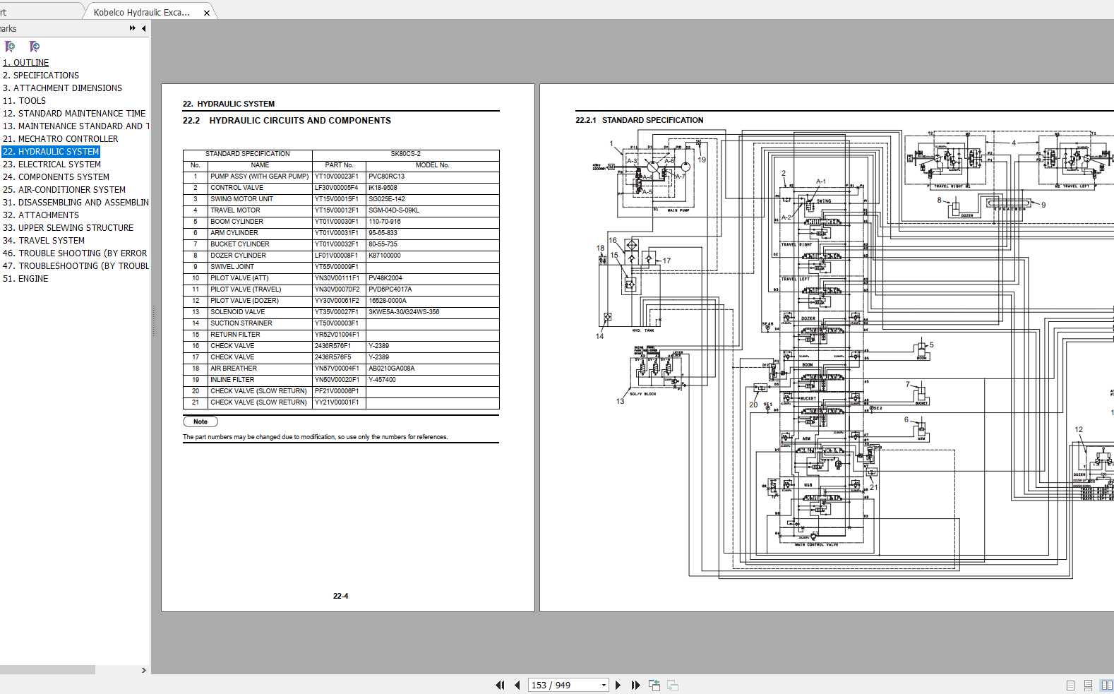
Task: Click the previous view icon
Action: point(654,685)
